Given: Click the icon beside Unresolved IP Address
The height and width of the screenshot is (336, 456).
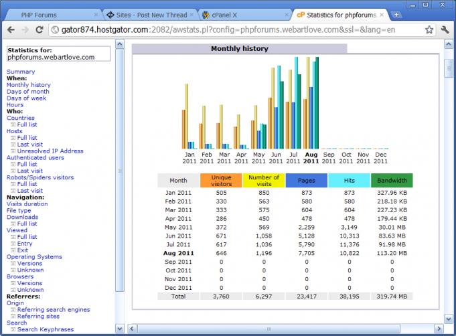Looking at the screenshot, I should coord(13,151).
